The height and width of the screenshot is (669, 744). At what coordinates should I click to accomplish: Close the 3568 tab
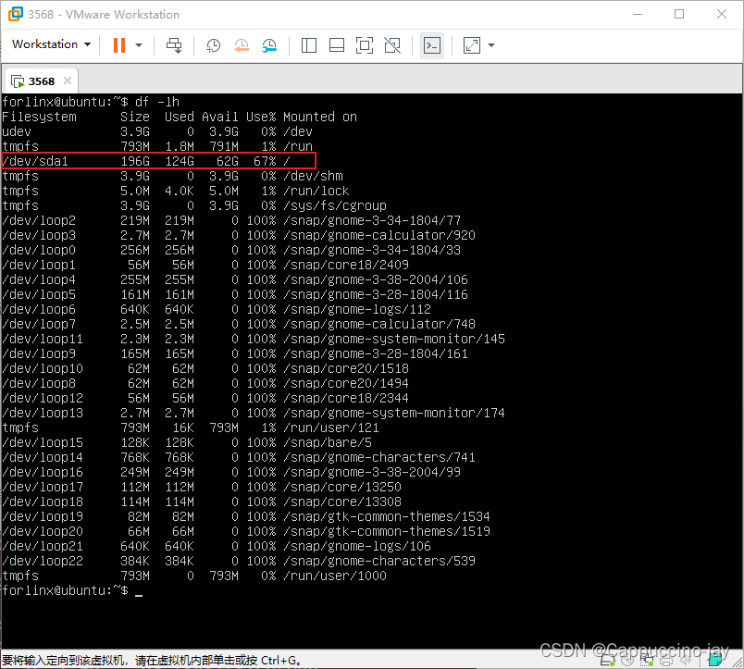68,81
